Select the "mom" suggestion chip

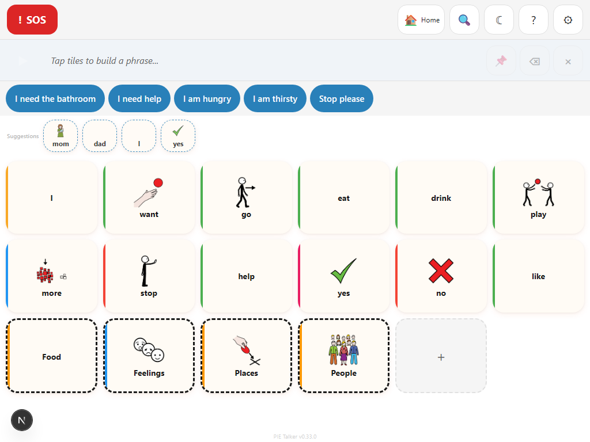[60, 136]
